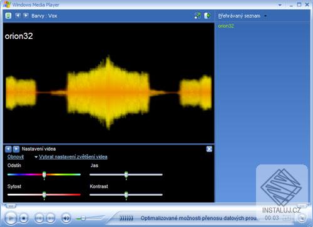Select the next visualization arrow next to Barvy
313x227 pixels.
(x=26, y=16)
